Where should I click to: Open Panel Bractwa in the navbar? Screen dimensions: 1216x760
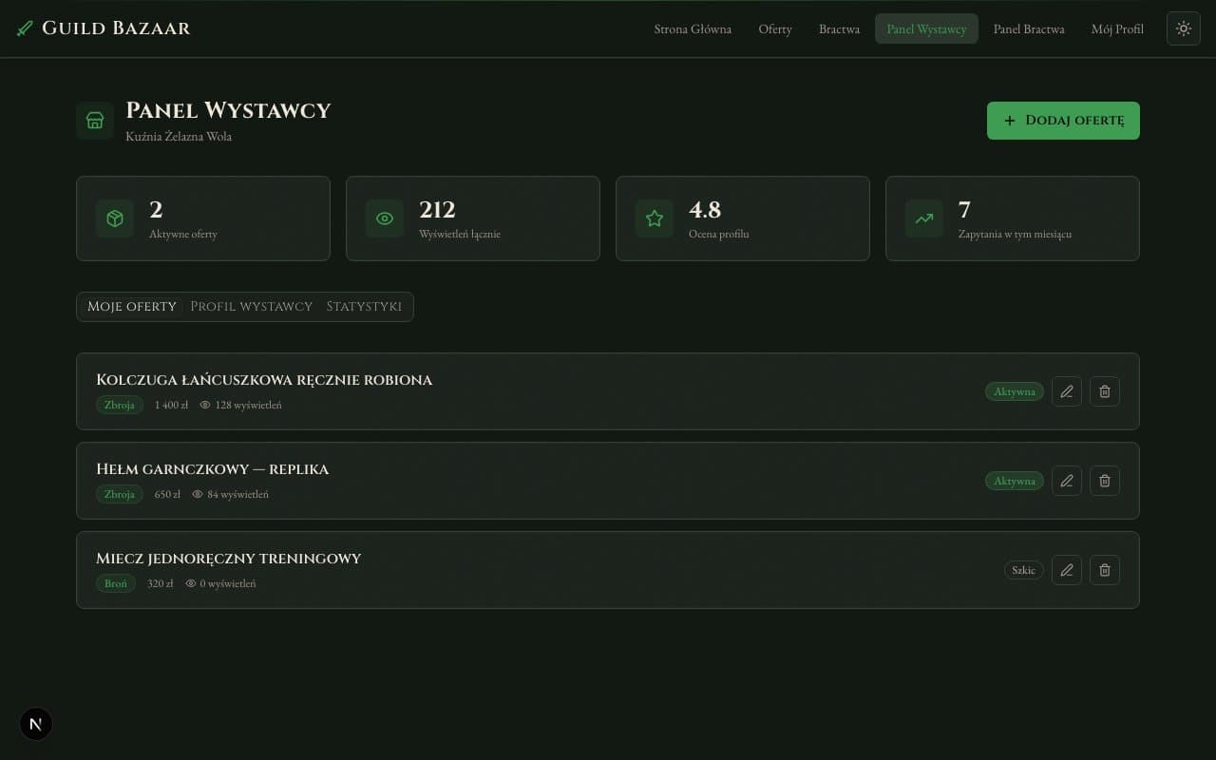click(1029, 28)
